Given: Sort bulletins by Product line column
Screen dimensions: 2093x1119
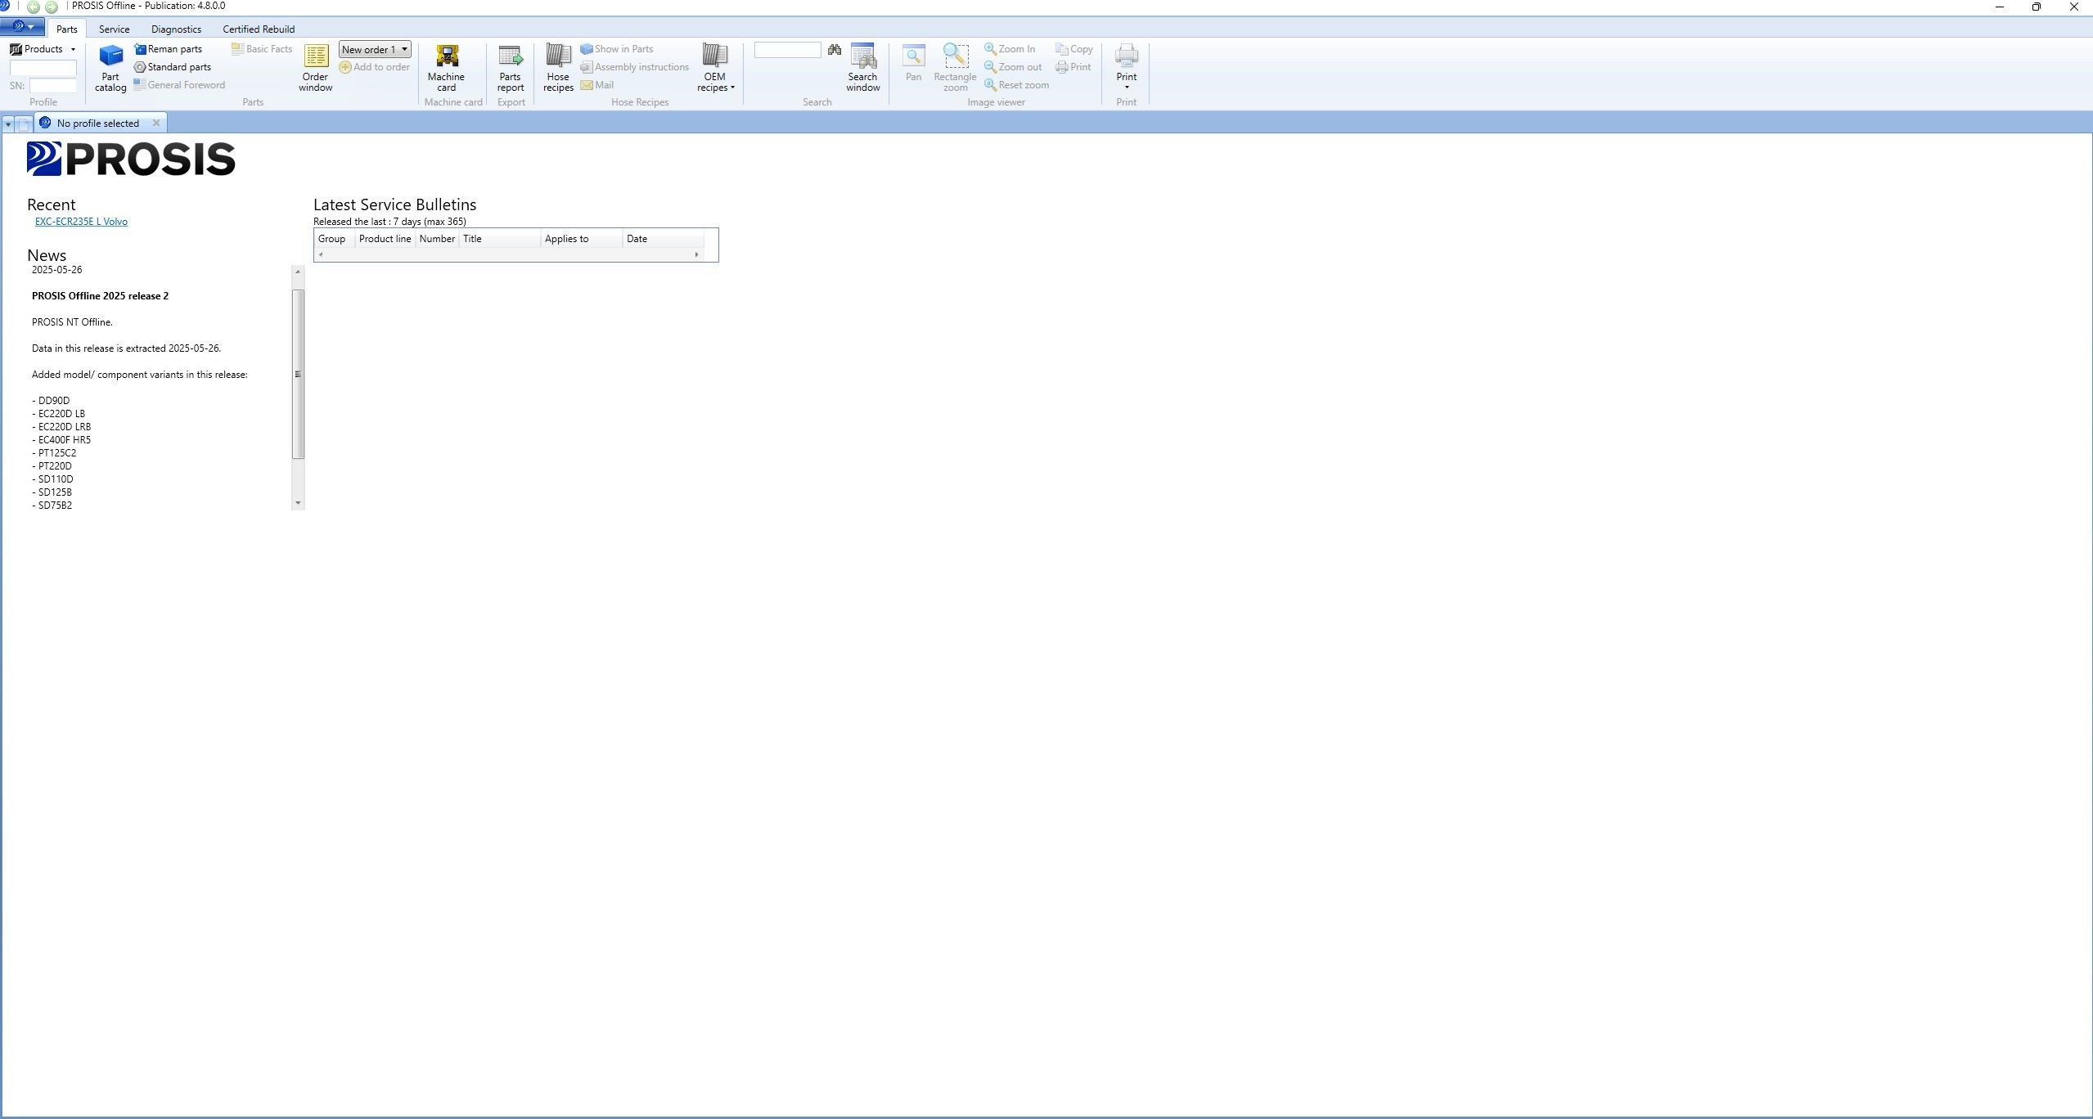Looking at the screenshot, I should coord(385,239).
